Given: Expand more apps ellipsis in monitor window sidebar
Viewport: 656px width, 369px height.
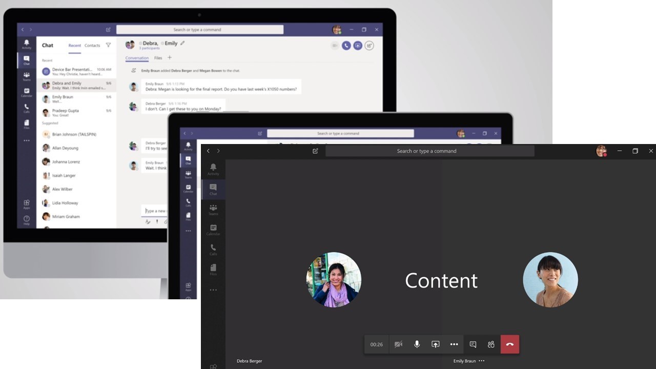Looking at the screenshot, I should click(27, 140).
